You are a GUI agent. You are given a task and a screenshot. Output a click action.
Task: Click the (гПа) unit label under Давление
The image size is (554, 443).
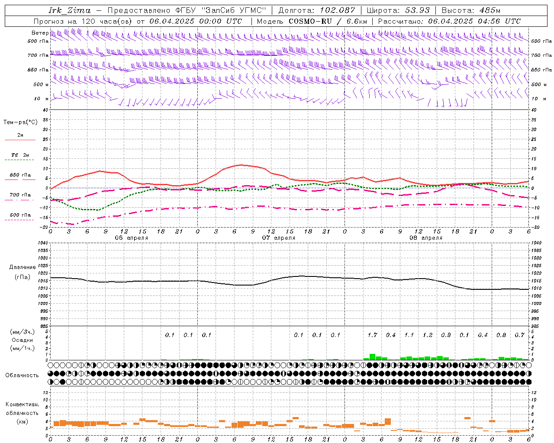[x=23, y=277]
